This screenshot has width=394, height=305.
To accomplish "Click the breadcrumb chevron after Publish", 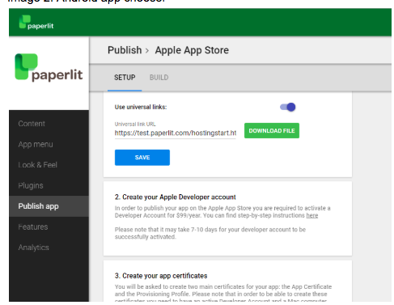I will click(147, 51).
